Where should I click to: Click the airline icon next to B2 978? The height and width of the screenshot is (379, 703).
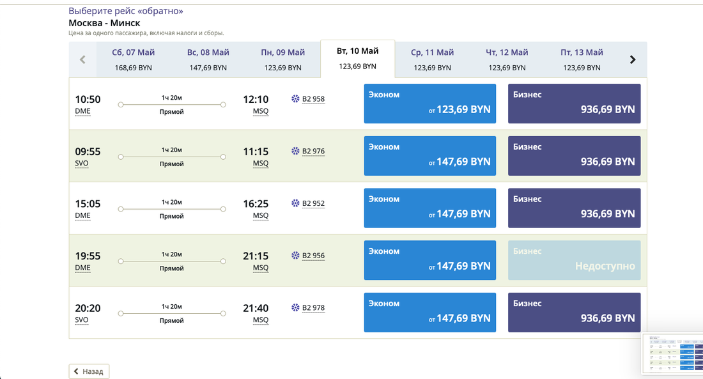click(x=295, y=308)
